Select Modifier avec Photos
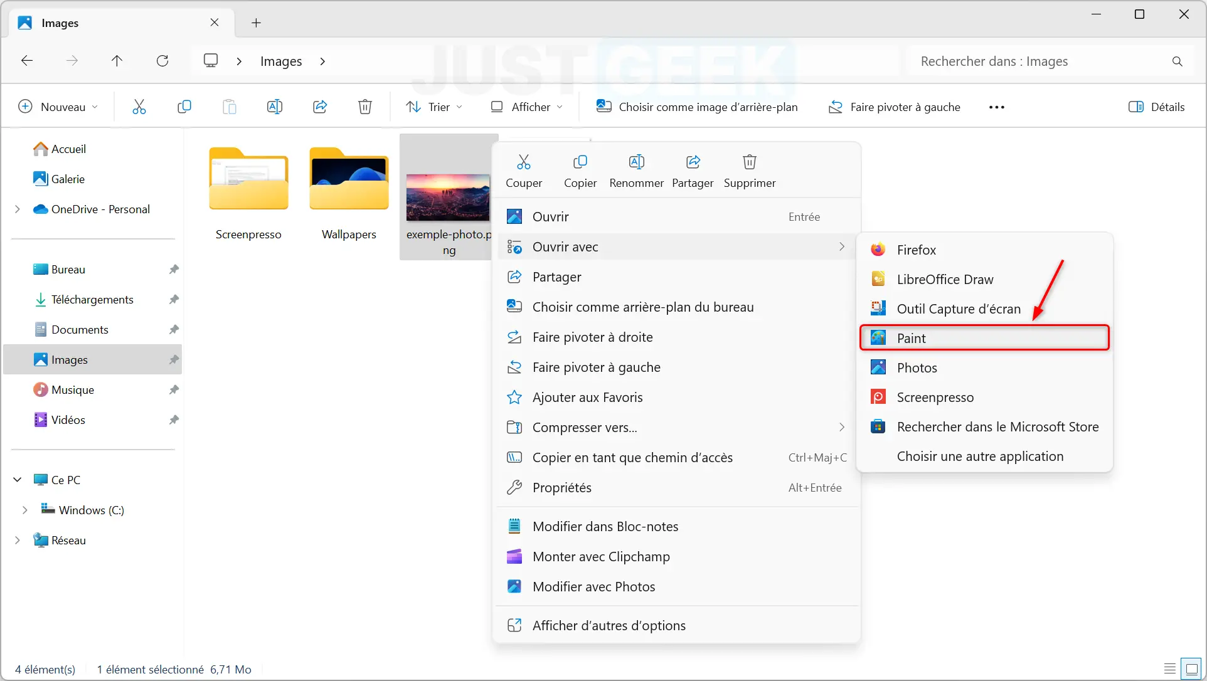 coord(678,586)
